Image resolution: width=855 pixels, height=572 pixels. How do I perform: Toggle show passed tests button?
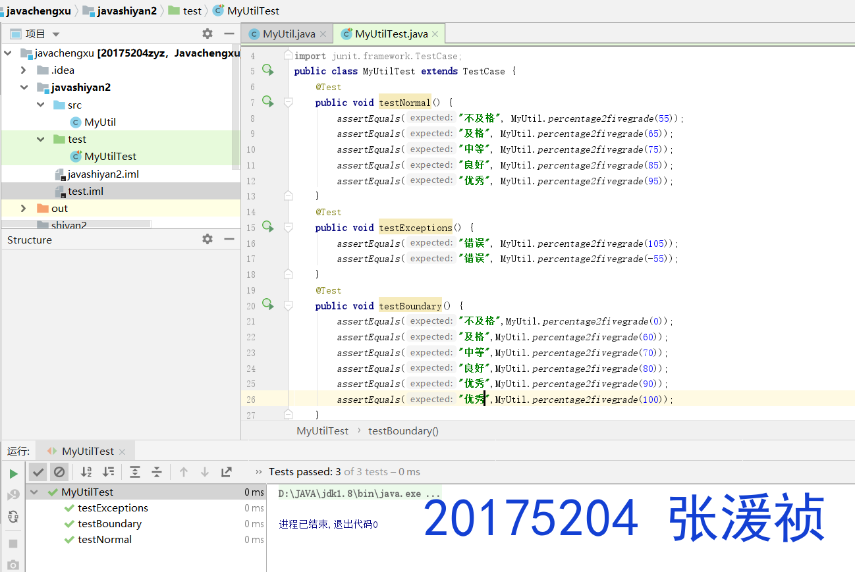[x=38, y=472]
